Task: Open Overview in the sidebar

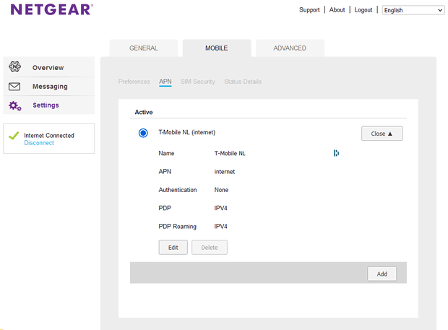Action: (49, 67)
